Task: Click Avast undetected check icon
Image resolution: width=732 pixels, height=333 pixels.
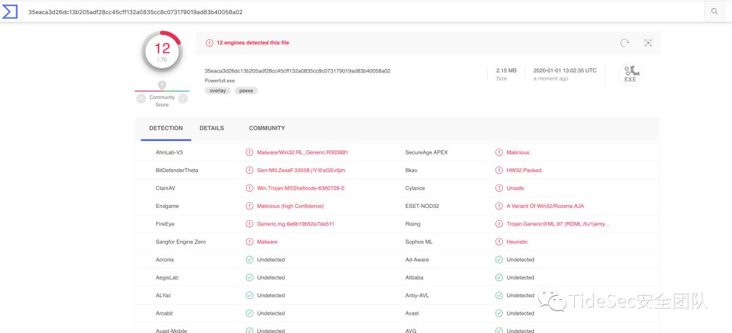Action: [x=499, y=313]
